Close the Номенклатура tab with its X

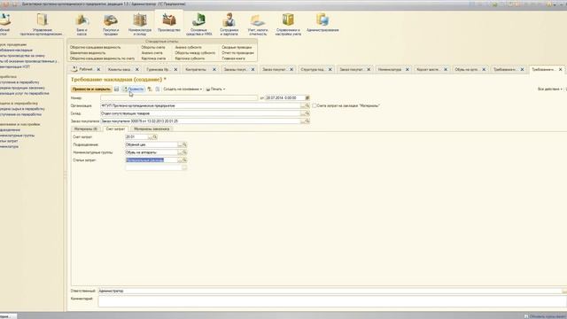tap(408, 69)
